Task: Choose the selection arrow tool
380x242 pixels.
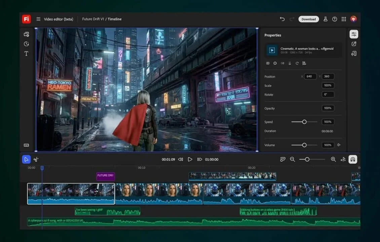Action: (x=26, y=159)
